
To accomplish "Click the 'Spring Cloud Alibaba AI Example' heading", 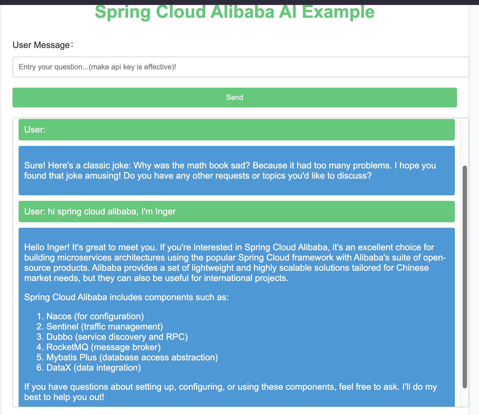I will click(234, 12).
